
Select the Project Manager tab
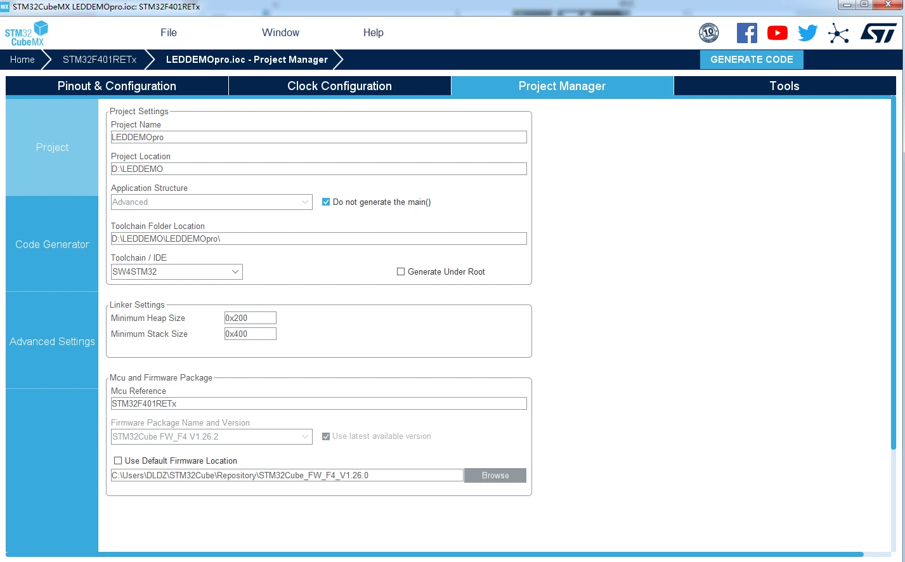click(562, 86)
